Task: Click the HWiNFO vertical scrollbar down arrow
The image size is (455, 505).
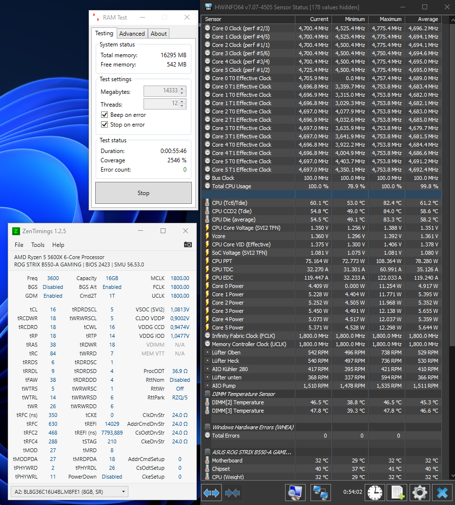Action: pyautogui.click(x=452, y=476)
